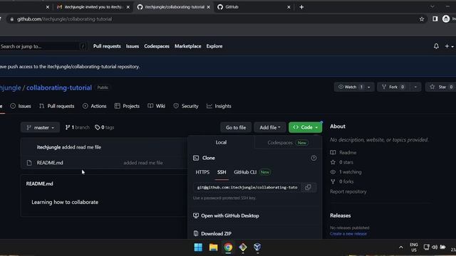Open the 0 stars link

(346, 162)
